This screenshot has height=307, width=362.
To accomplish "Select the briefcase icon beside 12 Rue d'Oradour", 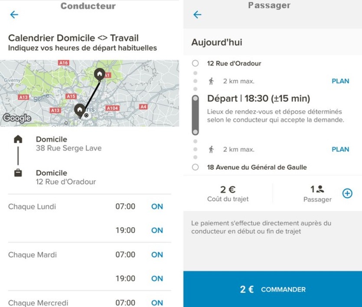I will tap(18, 173).
